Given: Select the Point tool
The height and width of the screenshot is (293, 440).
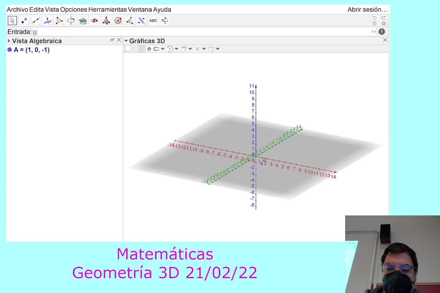Looking at the screenshot, I should coord(24,21).
